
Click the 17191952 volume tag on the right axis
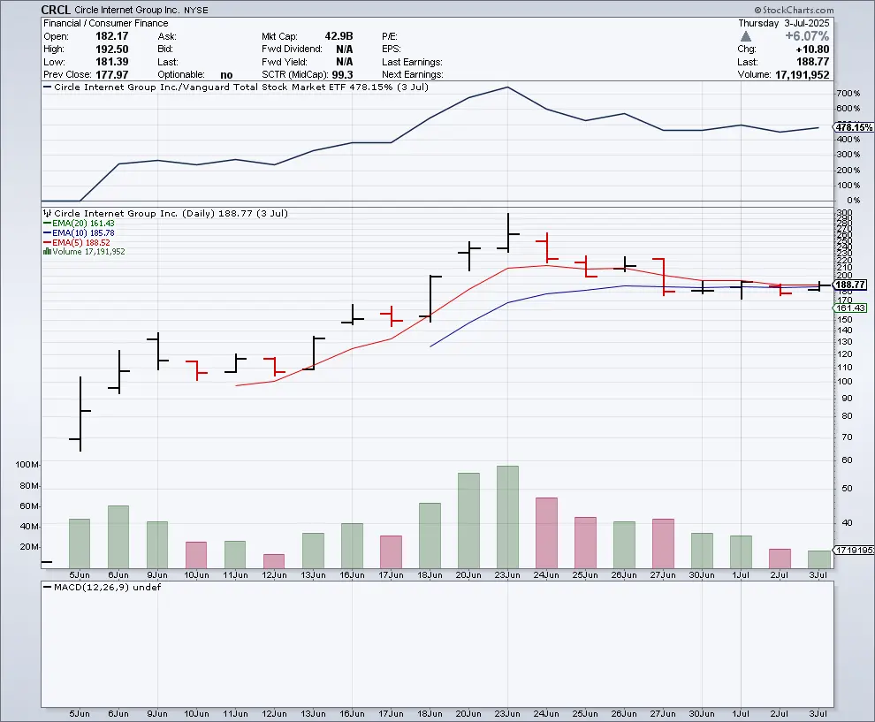pyautogui.click(x=855, y=551)
